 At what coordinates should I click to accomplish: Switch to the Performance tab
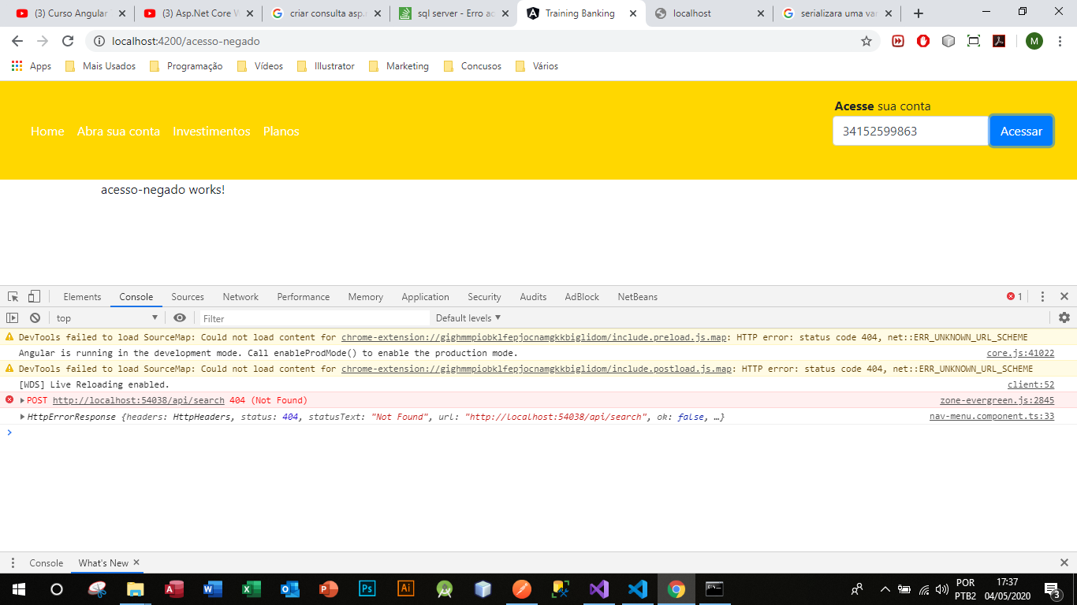pos(304,297)
